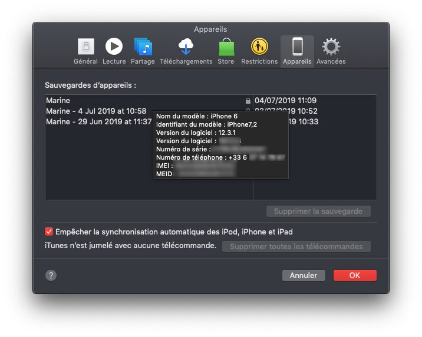Select Marine - 29 Jun 2019 backup

99,121
